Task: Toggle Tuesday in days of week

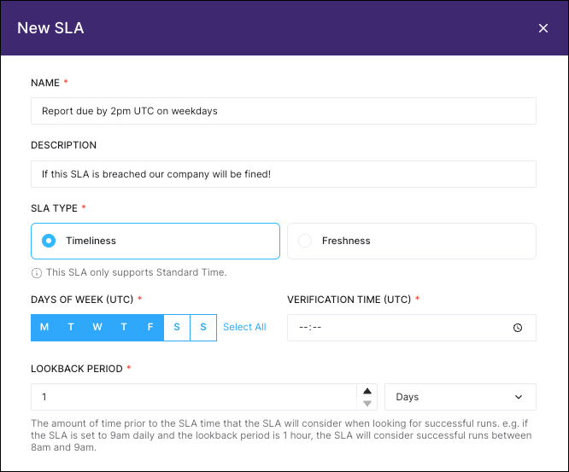Action: [x=71, y=328]
